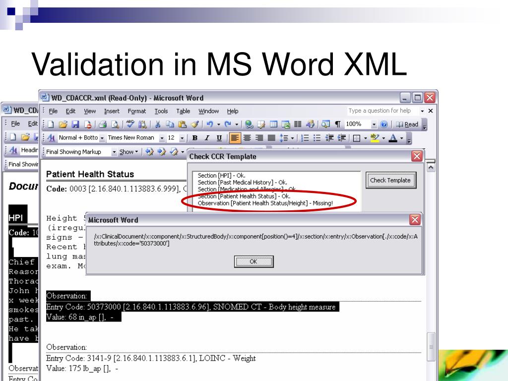Run the ABC spelling and grammar check

coord(130,125)
